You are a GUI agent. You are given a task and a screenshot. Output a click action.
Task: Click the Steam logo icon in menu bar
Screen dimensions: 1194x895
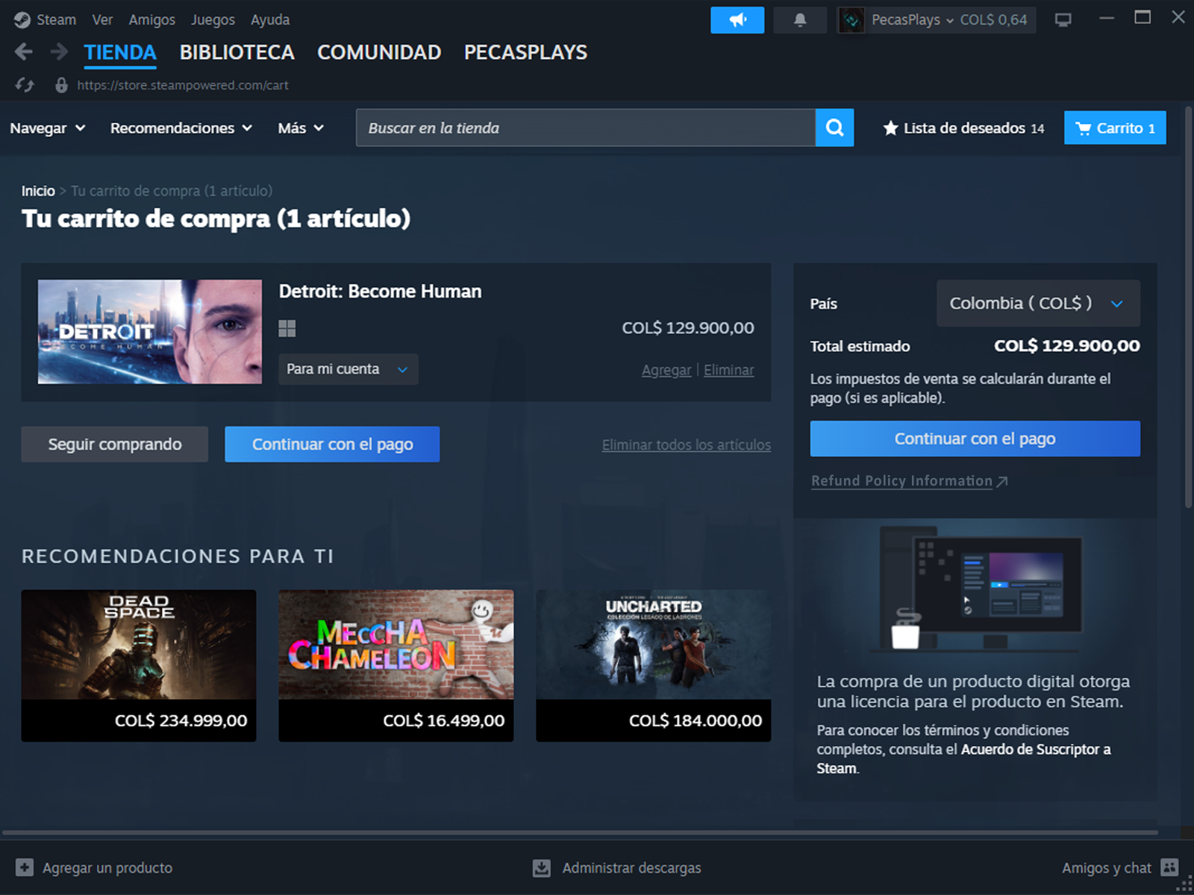point(22,20)
